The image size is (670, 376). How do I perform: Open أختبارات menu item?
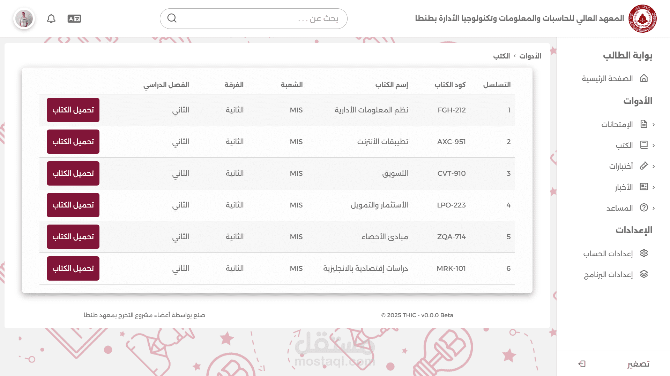click(x=621, y=166)
